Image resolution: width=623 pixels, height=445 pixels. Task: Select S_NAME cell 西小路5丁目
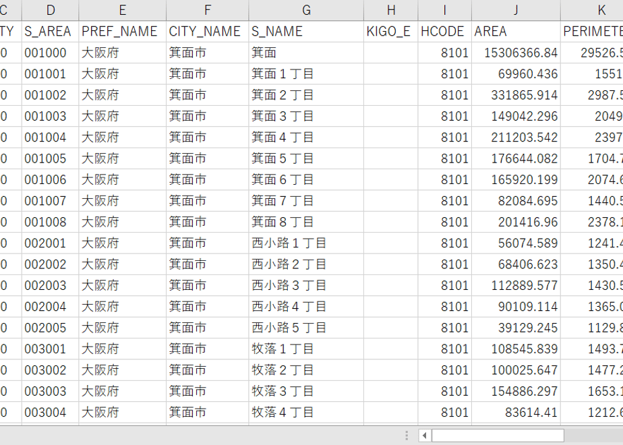306,328
